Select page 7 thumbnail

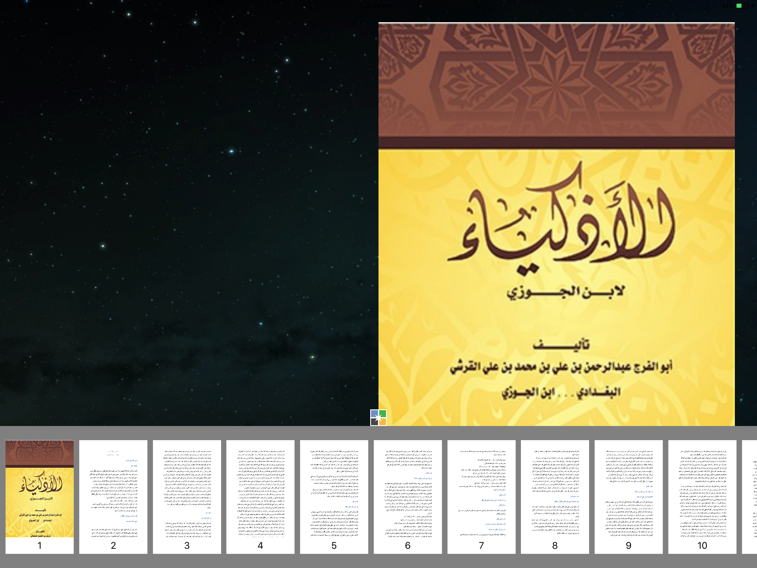coord(482,497)
